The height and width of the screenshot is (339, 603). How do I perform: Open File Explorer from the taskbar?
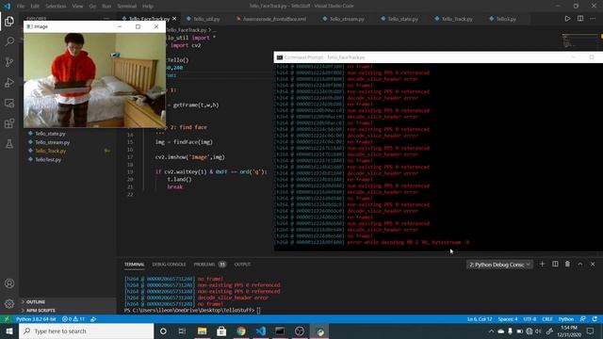tap(202, 331)
